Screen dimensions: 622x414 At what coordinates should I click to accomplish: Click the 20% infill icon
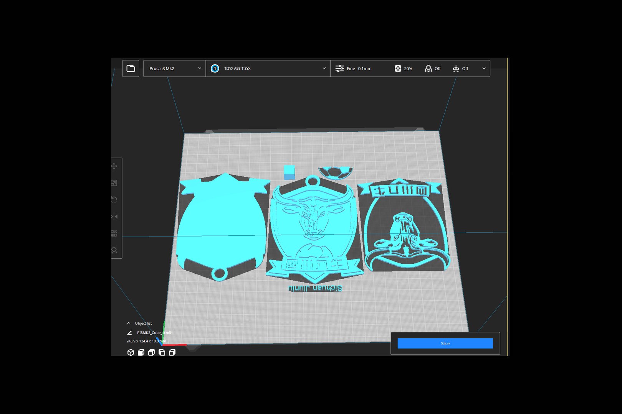point(398,68)
